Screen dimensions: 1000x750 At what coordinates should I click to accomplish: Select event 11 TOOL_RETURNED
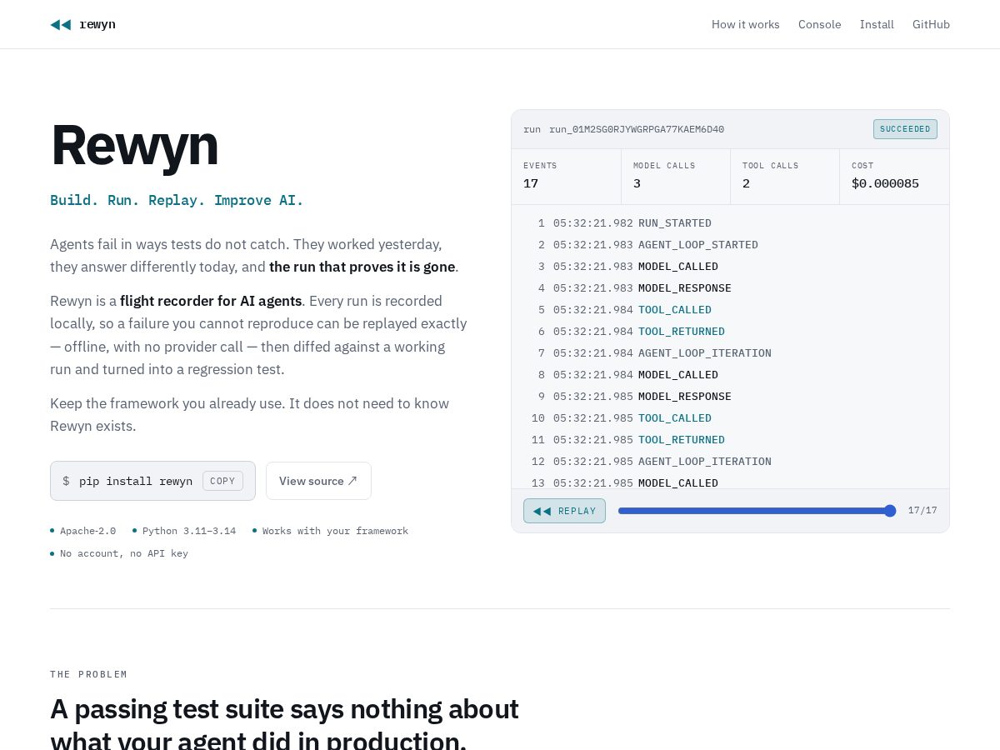pyautogui.click(x=730, y=440)
